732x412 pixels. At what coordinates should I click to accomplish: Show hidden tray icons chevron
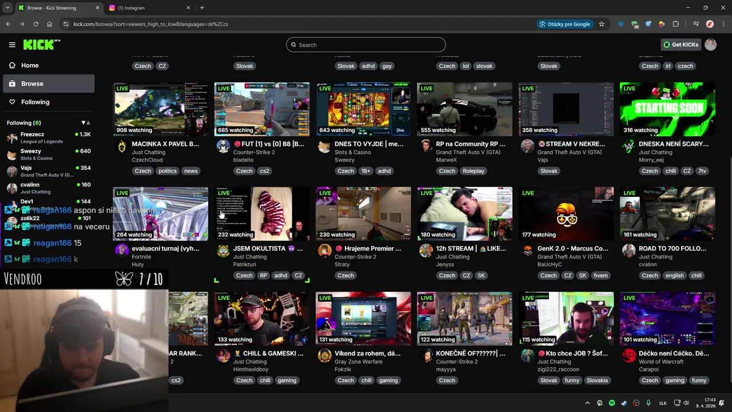point(587,403)
